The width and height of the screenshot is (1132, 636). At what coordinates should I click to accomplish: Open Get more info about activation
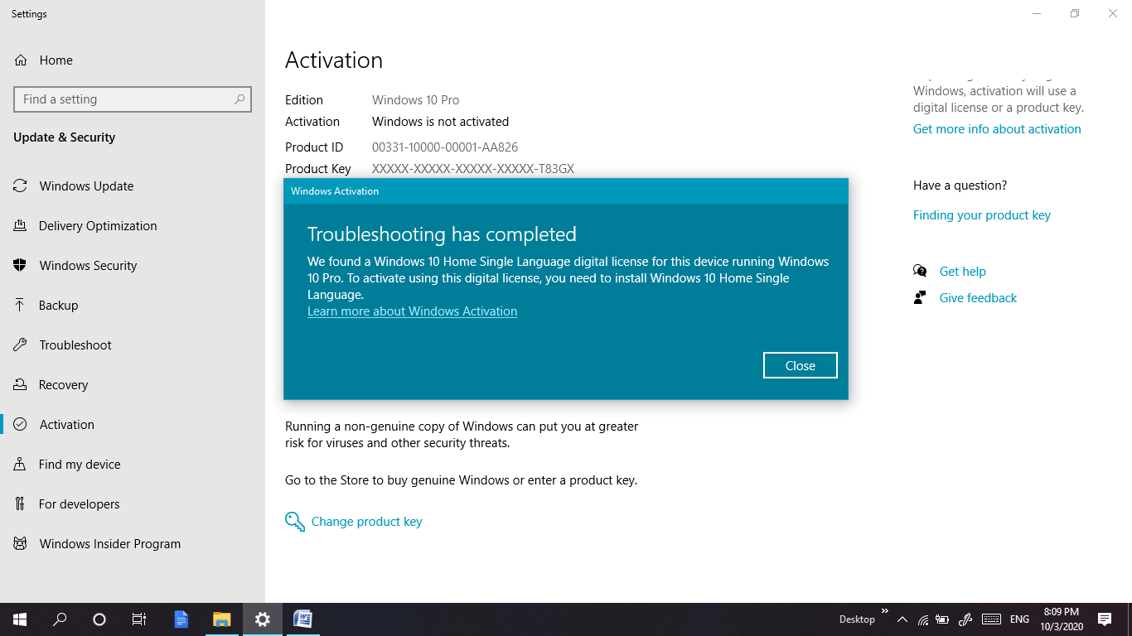coord(997,129)
